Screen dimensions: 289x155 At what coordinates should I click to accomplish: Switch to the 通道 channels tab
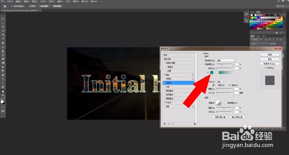pos(258,36)
